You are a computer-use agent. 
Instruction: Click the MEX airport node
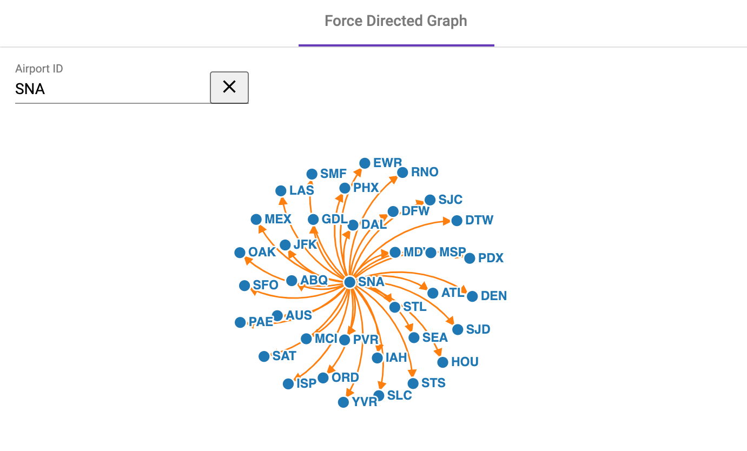point(256,219)
